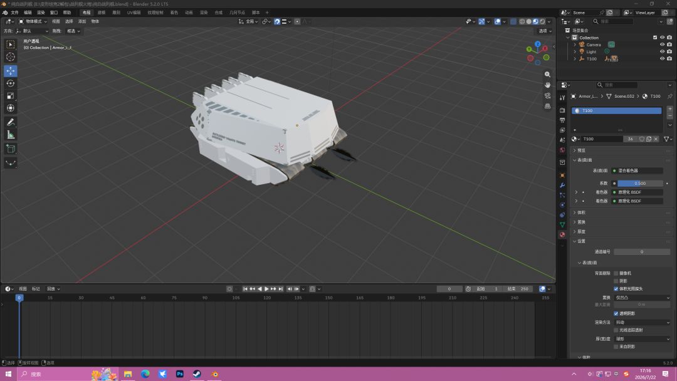Select the Add Cube tool
The height and width of the screenshot is (381, 677).
pyautogui.click(x=11, y=149)
